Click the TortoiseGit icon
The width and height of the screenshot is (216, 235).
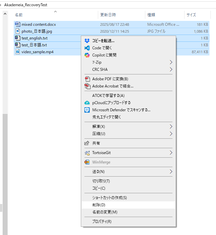click(x=87, y=153)
